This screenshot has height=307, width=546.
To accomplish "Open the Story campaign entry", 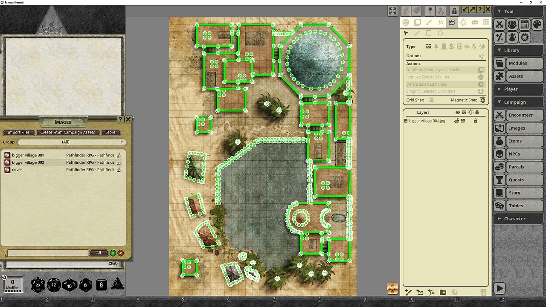I will click(x=517, y=193).
